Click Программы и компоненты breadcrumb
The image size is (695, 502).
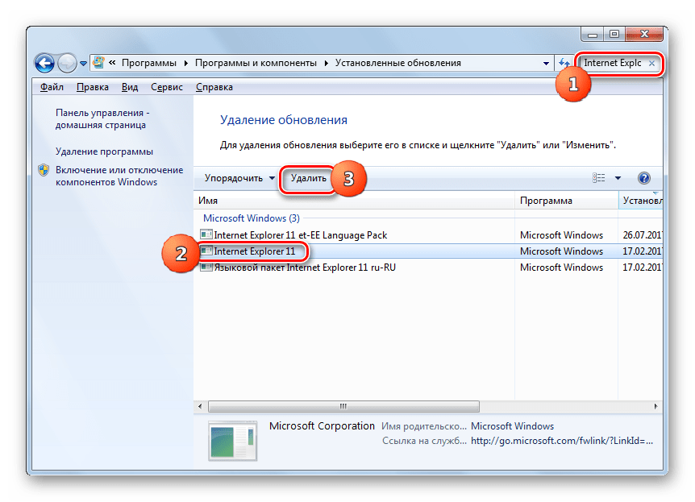(256, 63)
